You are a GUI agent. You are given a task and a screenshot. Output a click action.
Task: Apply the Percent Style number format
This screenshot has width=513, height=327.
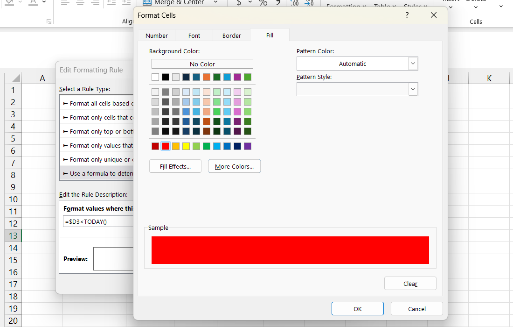pos(263,3)
